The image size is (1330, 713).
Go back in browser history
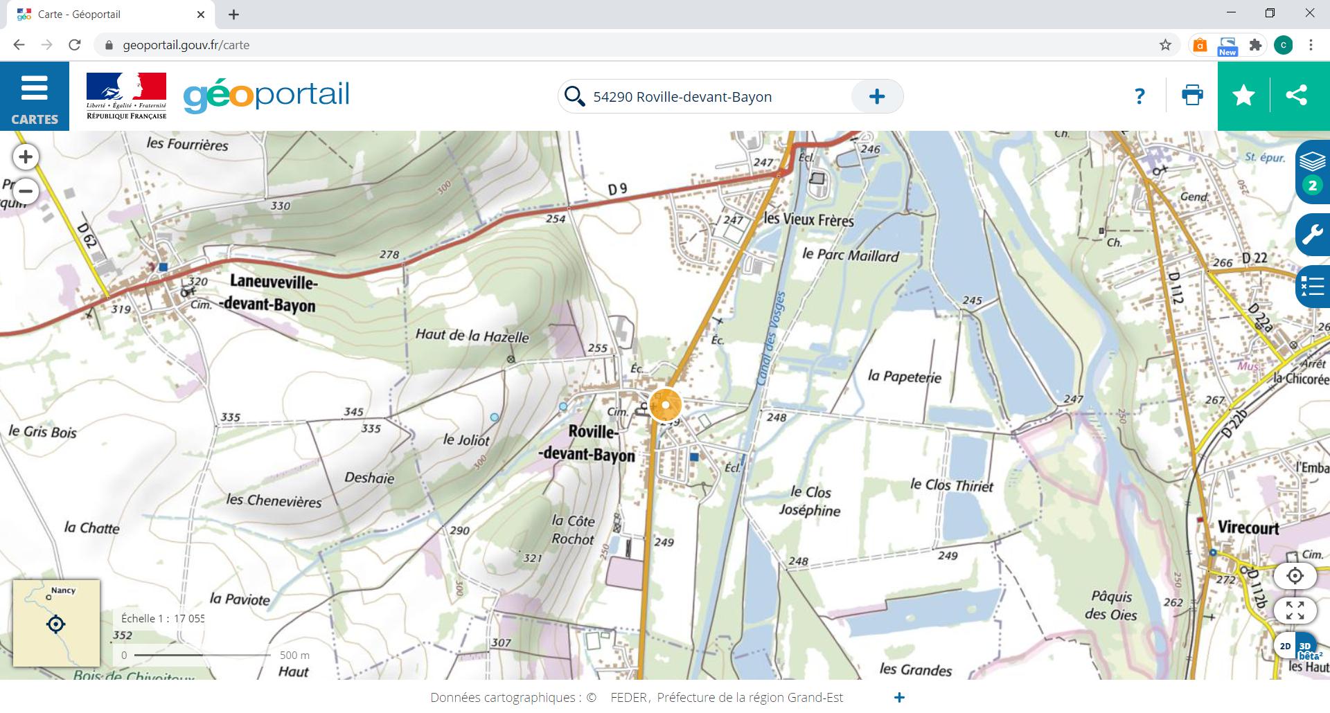tap(19, 45)
